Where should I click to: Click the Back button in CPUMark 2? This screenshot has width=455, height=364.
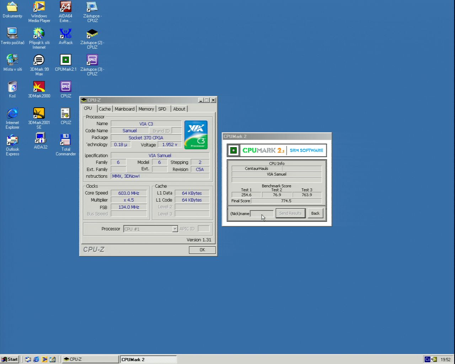315,213
